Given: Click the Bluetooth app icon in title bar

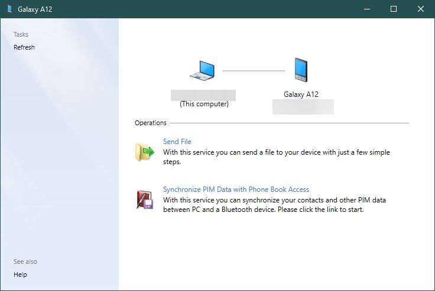Looking at the screenshot, I should pyautogui.click(x=9, y=9).
